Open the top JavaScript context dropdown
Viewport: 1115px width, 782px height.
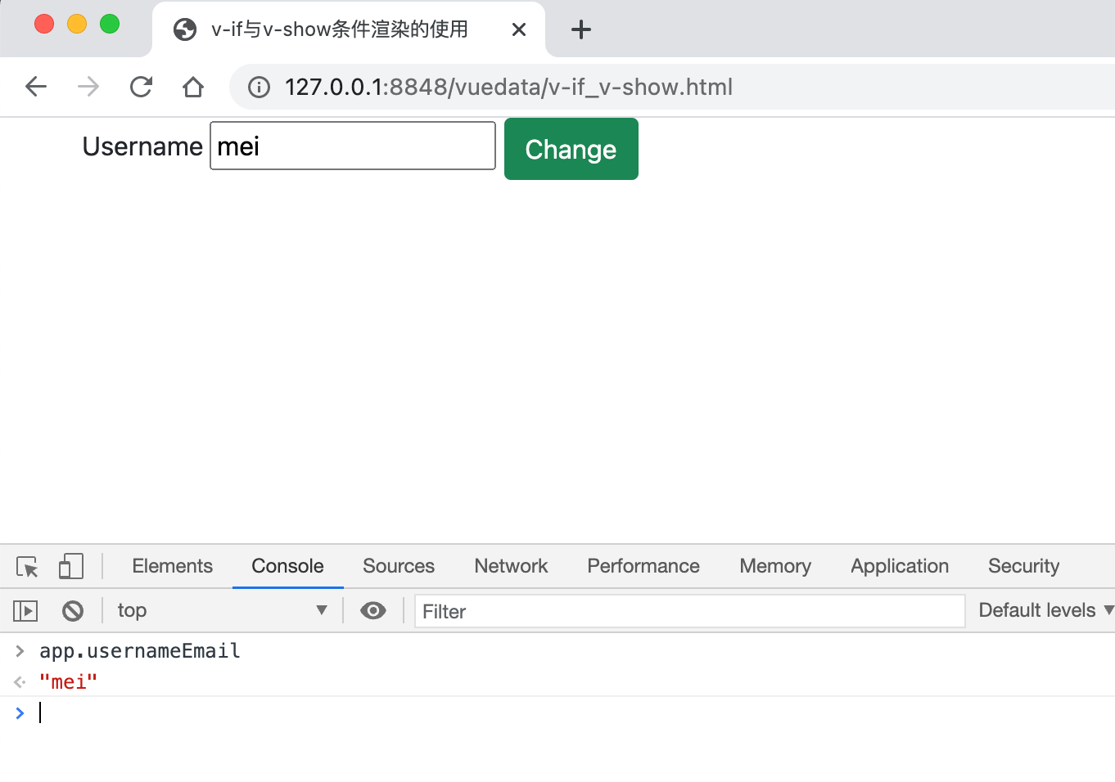tap(222, 611)
